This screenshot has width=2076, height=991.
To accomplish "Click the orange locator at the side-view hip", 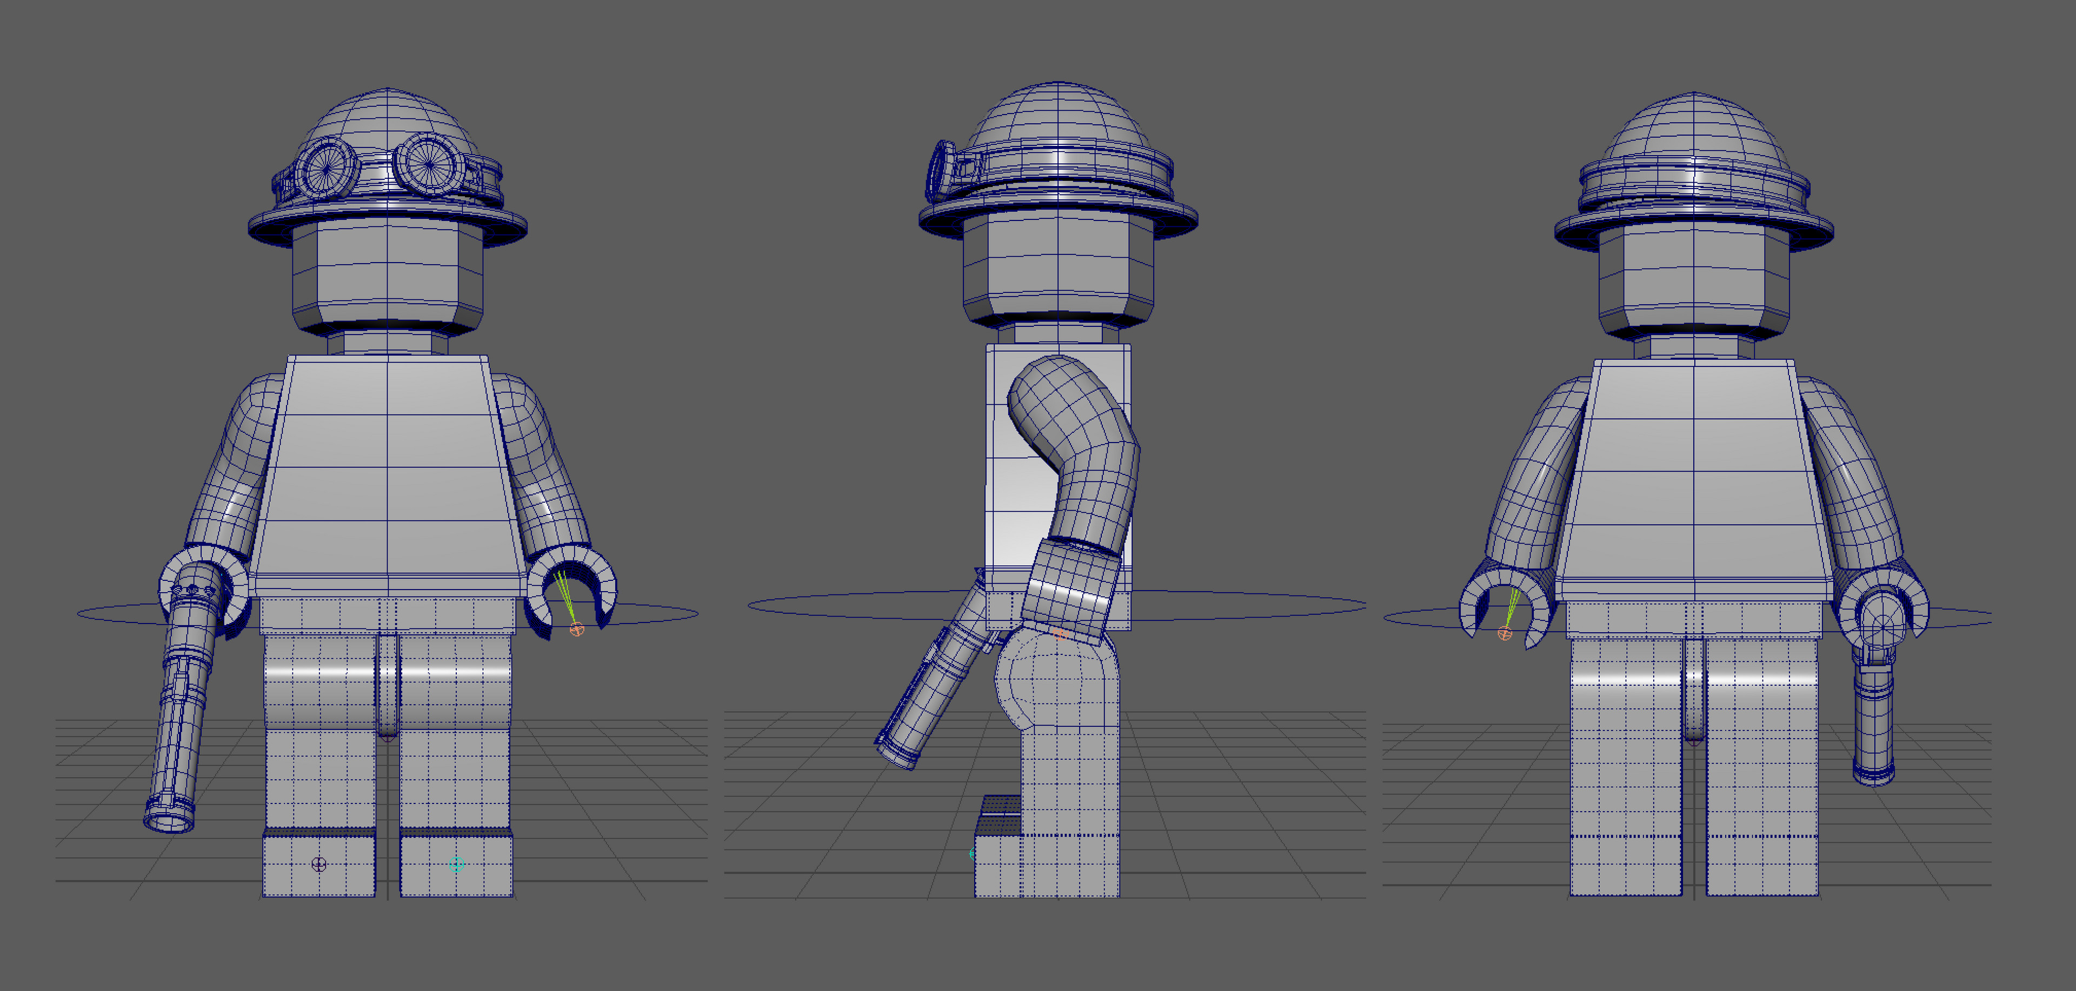I will [x=1061, y=634].
